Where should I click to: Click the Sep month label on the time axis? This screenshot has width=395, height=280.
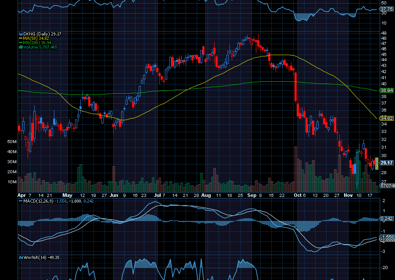pyautogui.click(x=251, y=195)
